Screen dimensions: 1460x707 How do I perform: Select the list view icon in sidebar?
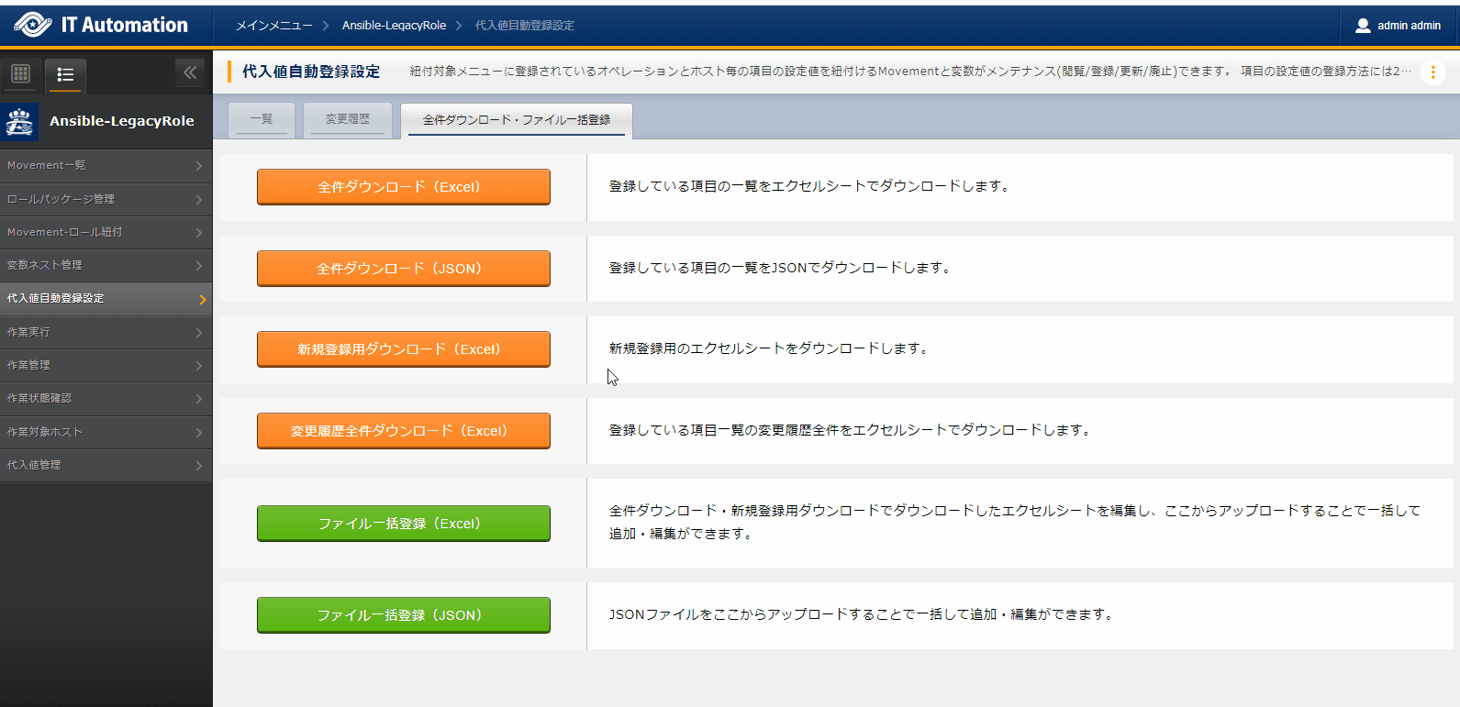[65, 74]
